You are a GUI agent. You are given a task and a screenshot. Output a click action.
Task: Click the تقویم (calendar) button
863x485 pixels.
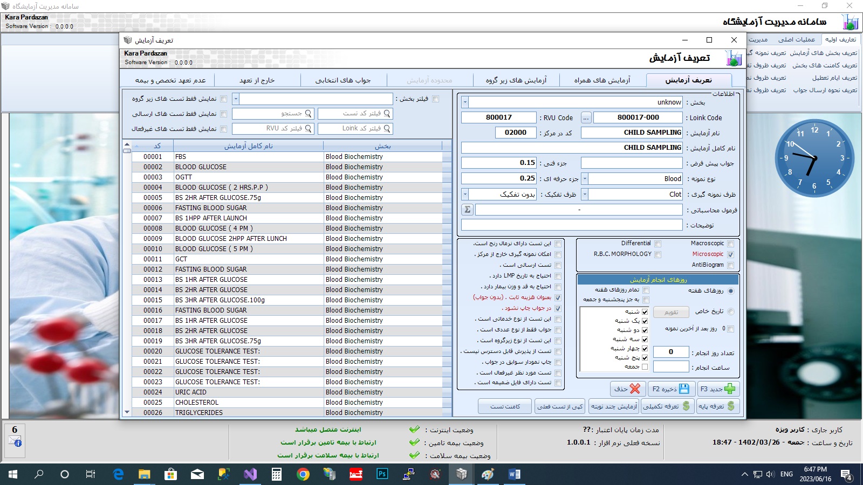pyautogui.click(x=670, y=311)
